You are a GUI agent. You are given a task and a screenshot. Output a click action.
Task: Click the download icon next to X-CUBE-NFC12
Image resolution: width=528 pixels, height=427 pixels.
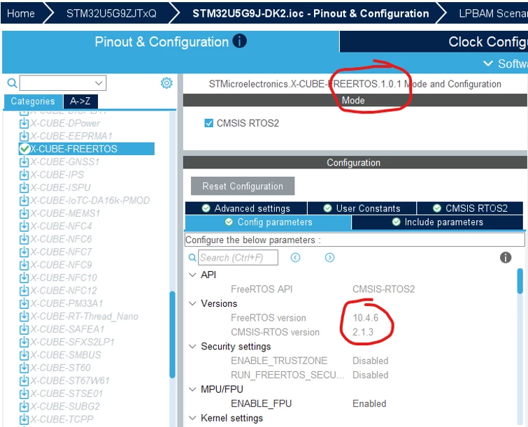[x=24, y=291]
